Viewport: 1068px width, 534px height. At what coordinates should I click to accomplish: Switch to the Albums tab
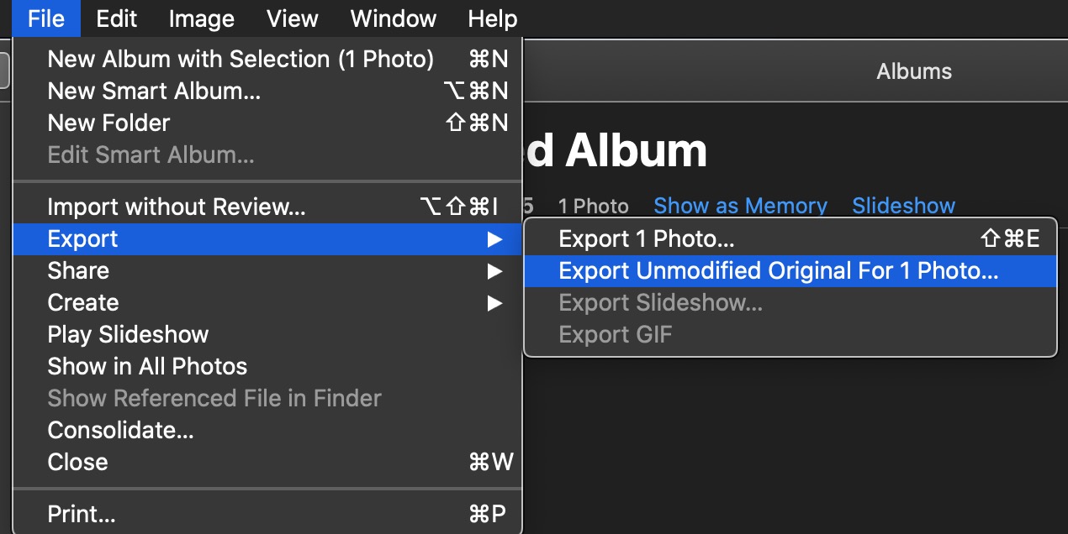914,71
